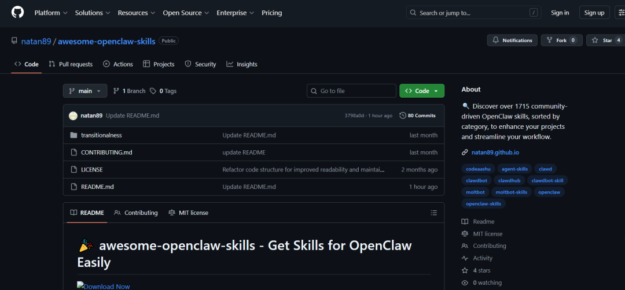Switch to the Pull requests tab
The image size is (625, 290).
point(71,64)
